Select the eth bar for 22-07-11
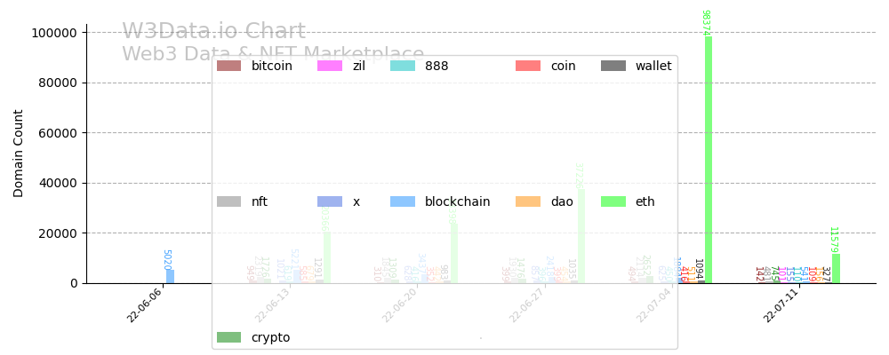The height and width of the screenshot is (355, 889). tap(836, 269)
